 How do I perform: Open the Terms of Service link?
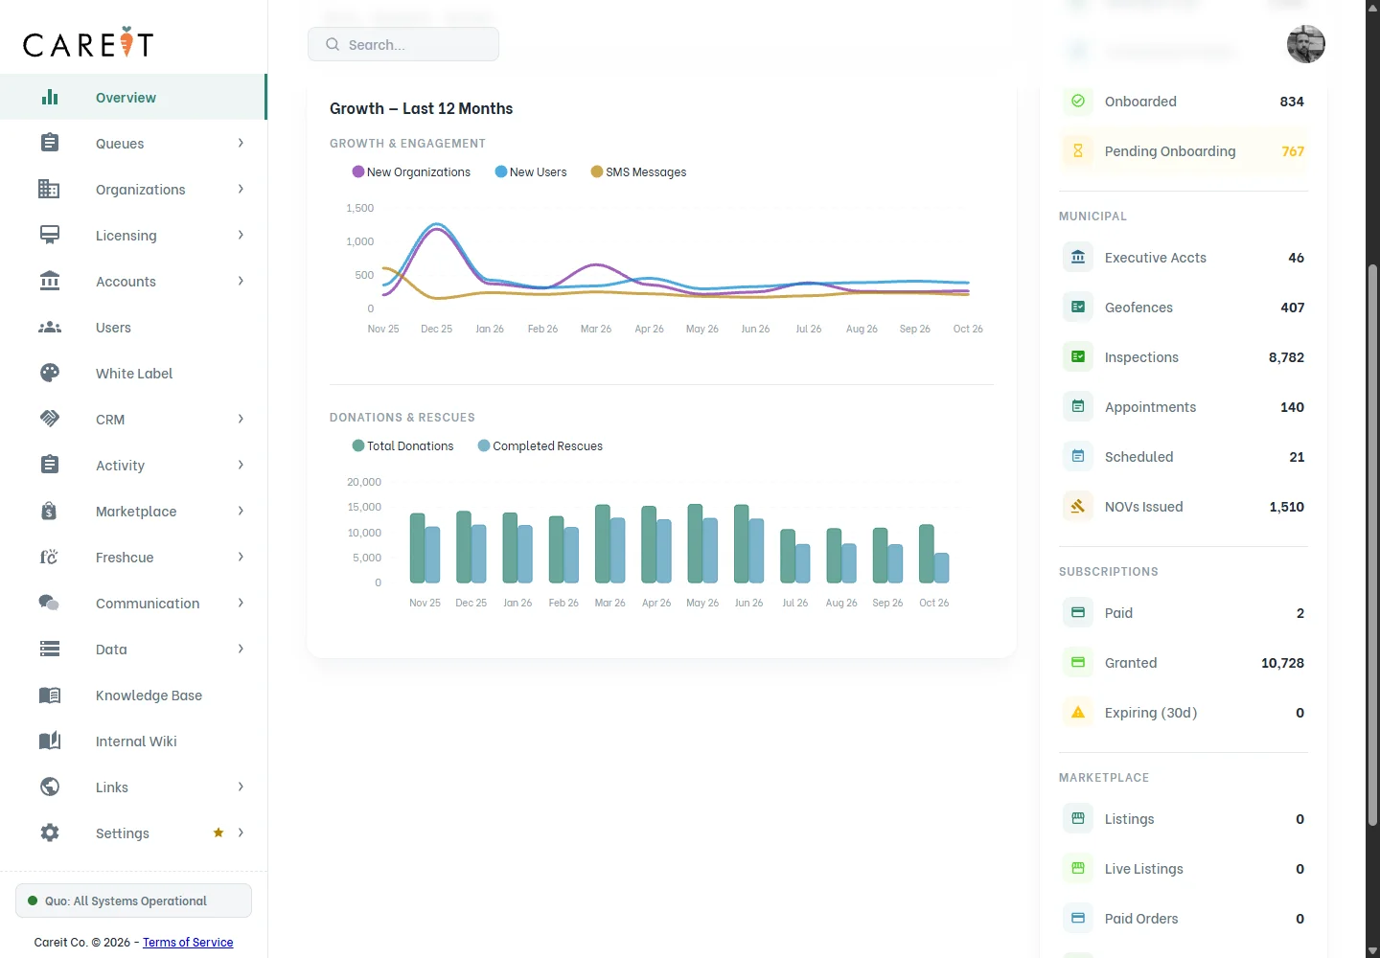[188, 942]
